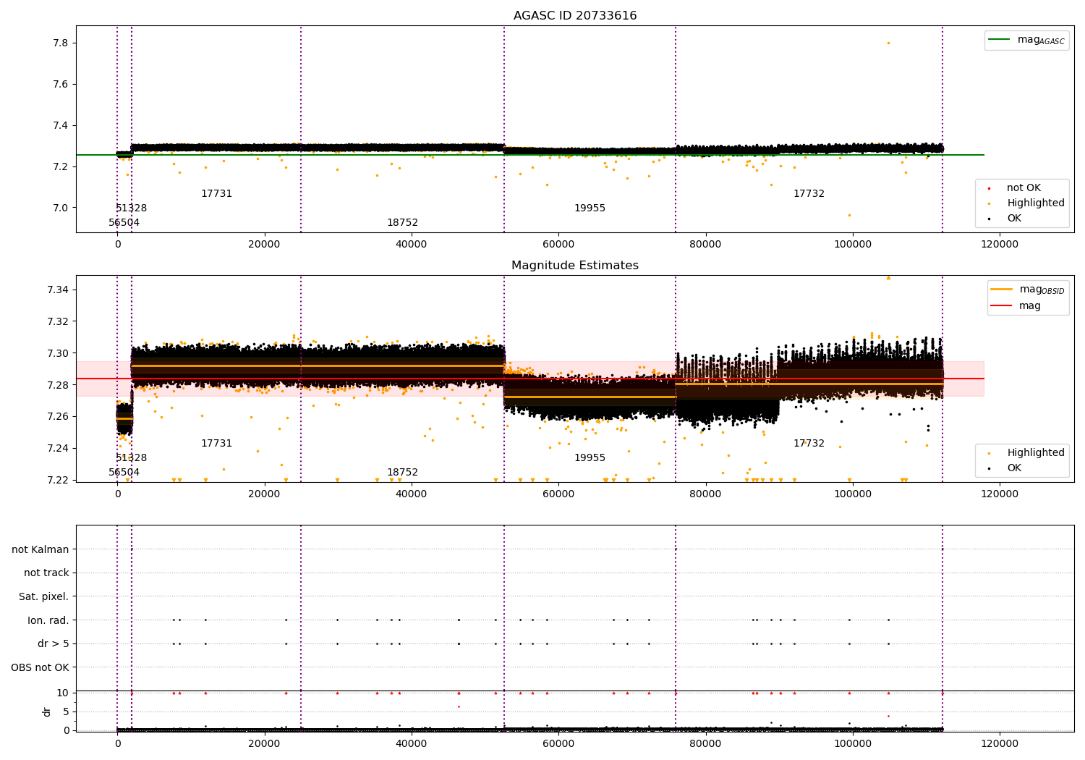Click x-axis tick 80000 under middle plot
This screenshot has width=1085, height=760.
click(x=705, y=494)
